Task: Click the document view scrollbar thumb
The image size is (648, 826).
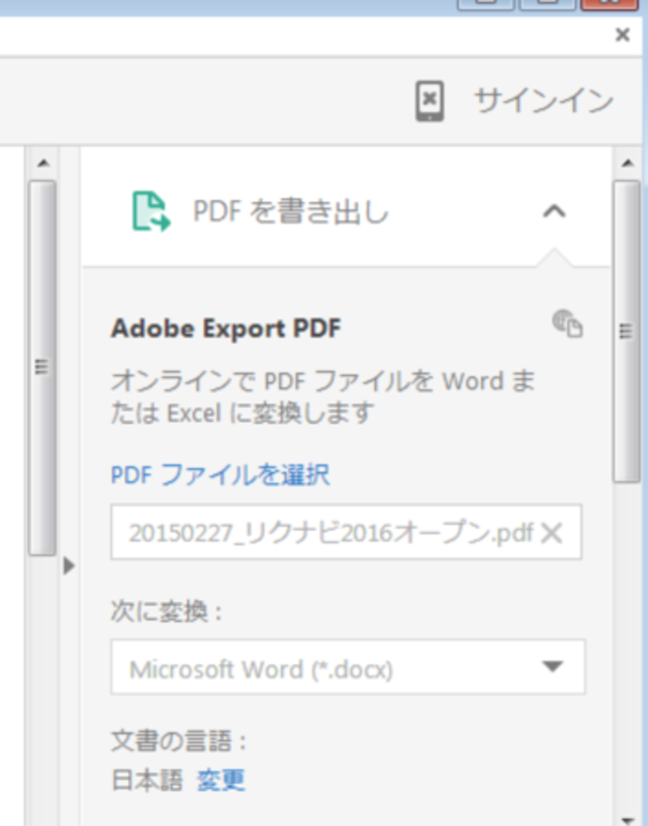Action: (42, 368)
